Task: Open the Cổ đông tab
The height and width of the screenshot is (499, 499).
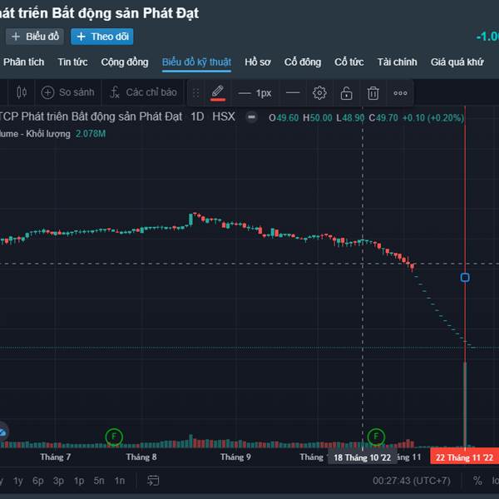Action: (303, 62)
